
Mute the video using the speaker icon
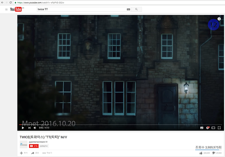(x=35, y=128)
